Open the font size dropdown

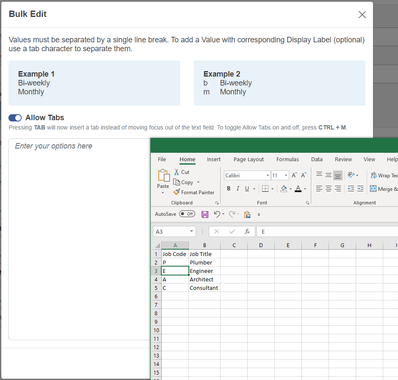coord(286,176)
